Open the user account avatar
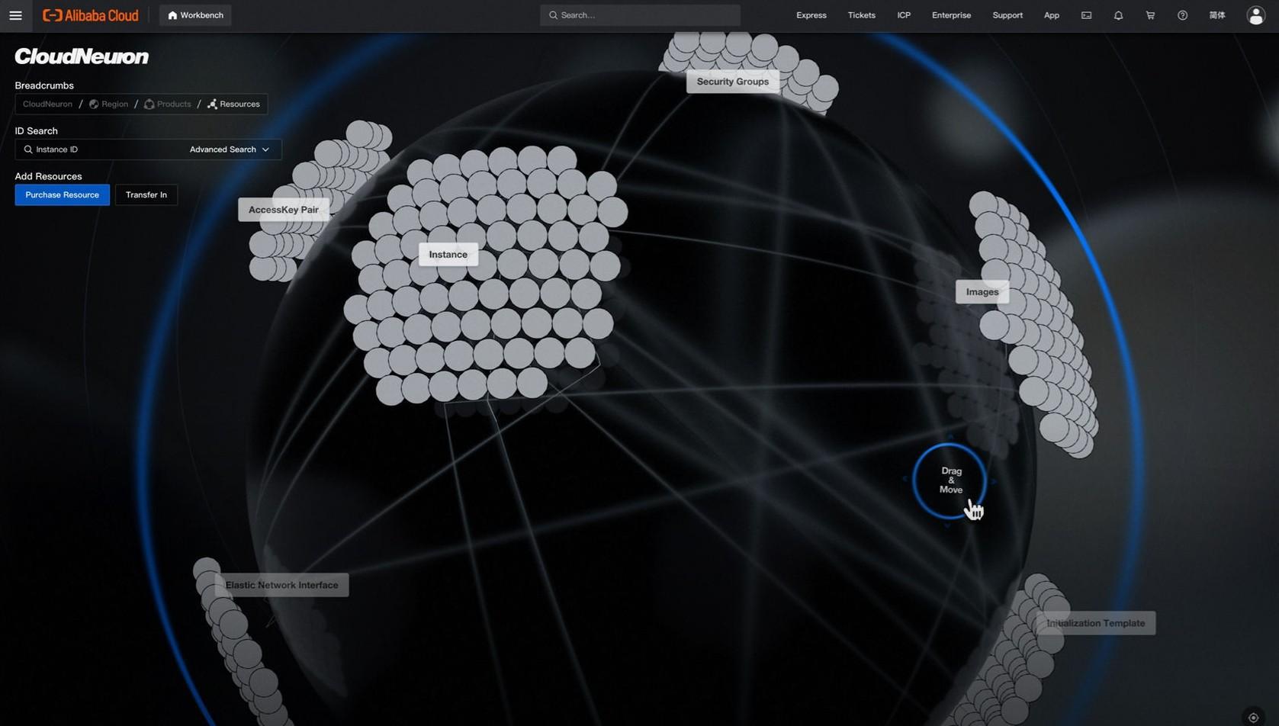Image resolution: width=1279 pixels, height=726 pixels. (x=1255, y=15)
